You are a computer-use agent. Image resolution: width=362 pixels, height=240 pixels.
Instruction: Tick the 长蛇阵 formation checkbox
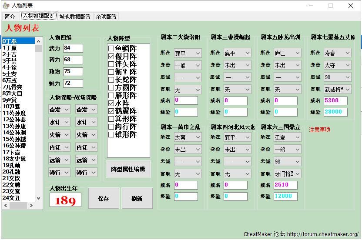click(x=111, y=80)
